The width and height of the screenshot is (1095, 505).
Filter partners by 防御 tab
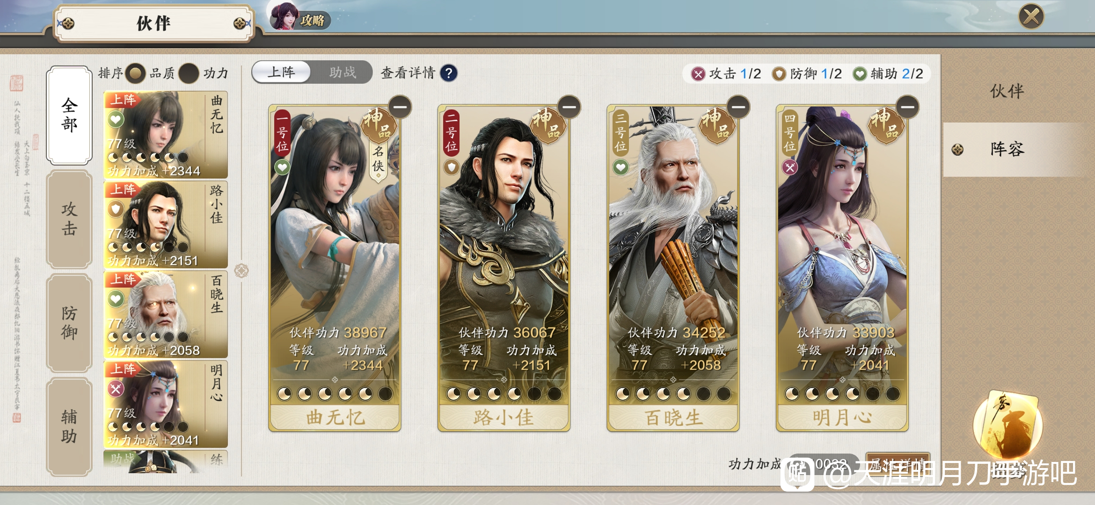(x=69, y=323)
